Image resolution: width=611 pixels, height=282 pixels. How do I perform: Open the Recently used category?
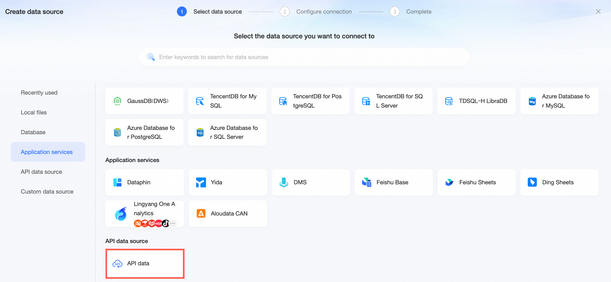(48, 93)
